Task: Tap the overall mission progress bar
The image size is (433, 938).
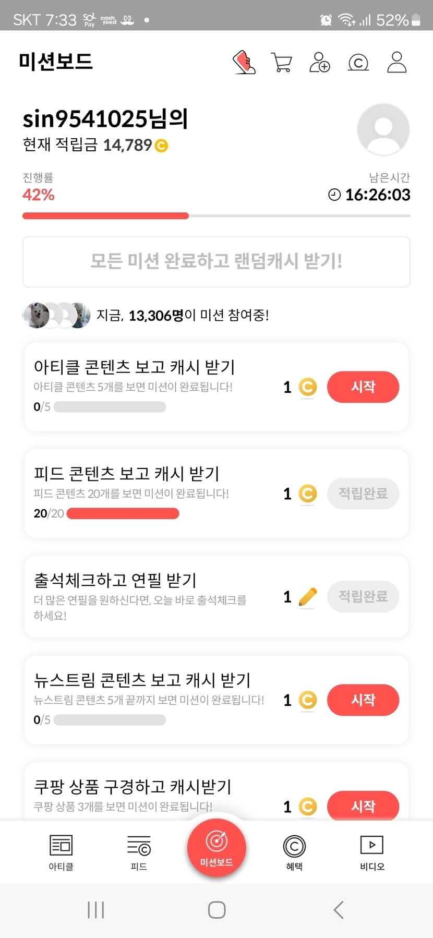Action: 216,215
